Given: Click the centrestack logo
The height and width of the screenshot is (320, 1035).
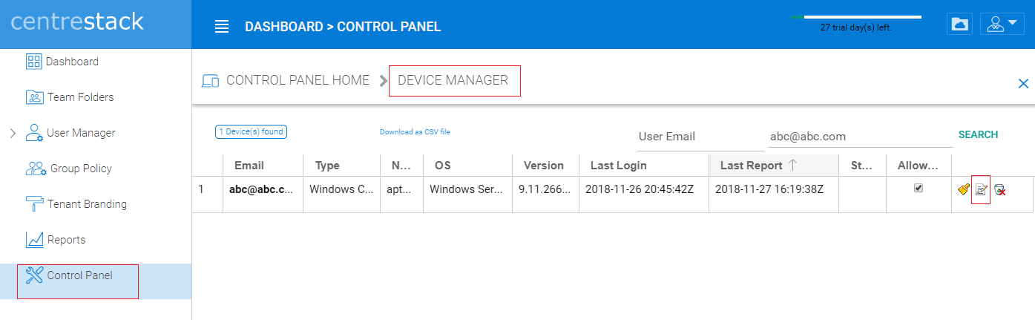Looking at the screenshot, I should coord(77,21).
